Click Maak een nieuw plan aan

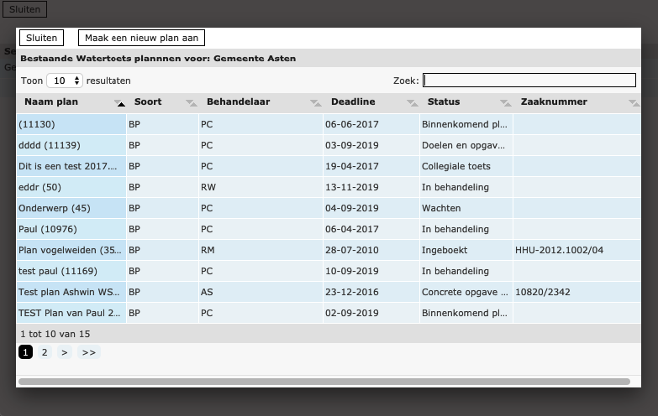tap(141, 38)
